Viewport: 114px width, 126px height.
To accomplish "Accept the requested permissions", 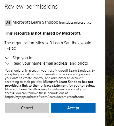I will 73,108.
